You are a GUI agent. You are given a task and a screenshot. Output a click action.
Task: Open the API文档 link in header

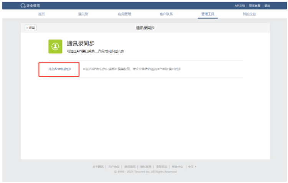point(240,6)
